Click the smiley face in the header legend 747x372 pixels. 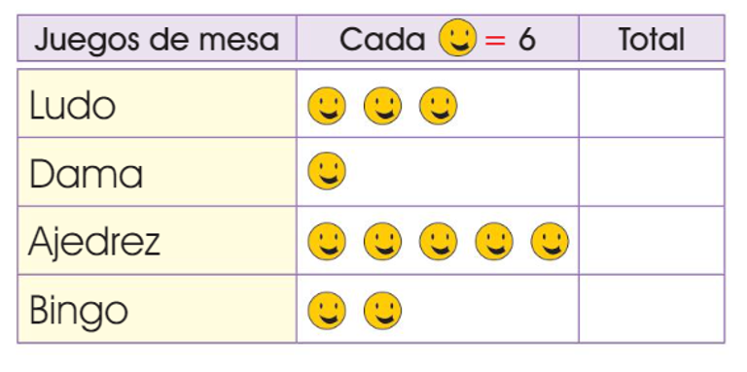(x=457, y=38)
